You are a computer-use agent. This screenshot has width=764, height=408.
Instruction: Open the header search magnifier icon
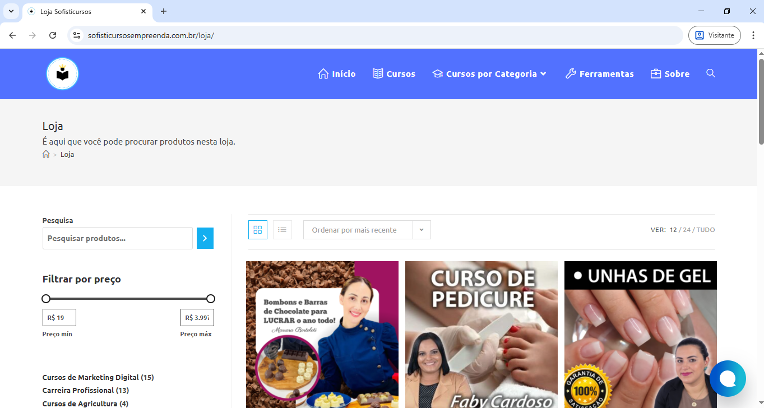click(x=711, y=73)
